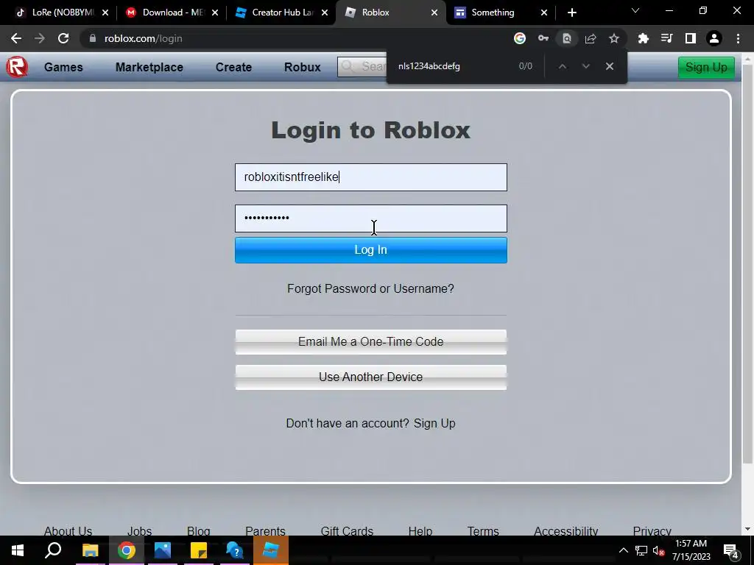Viewport: 754px width, 565px height.
Task: Switch to Chrome in the taskbar
Action: pyautogui.click(x=127, y=550)
